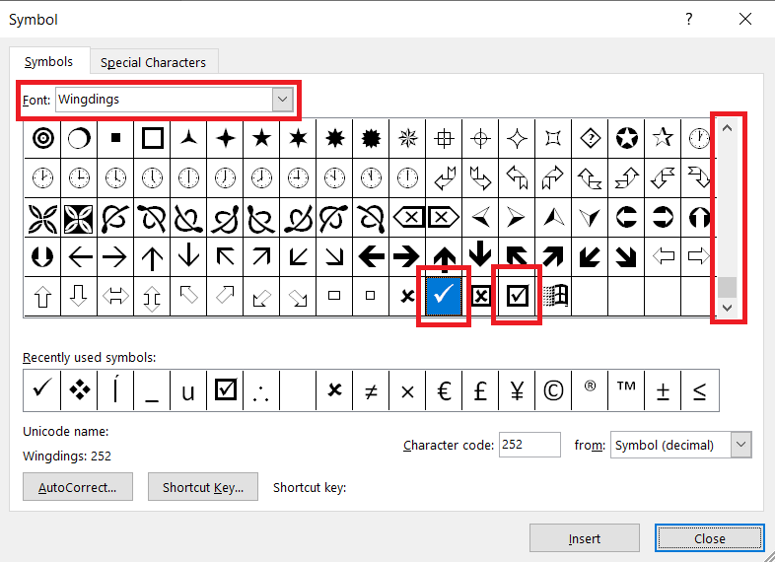
Task: Choose the diamond question mark symbol
Action: click(x=591, y=138)
